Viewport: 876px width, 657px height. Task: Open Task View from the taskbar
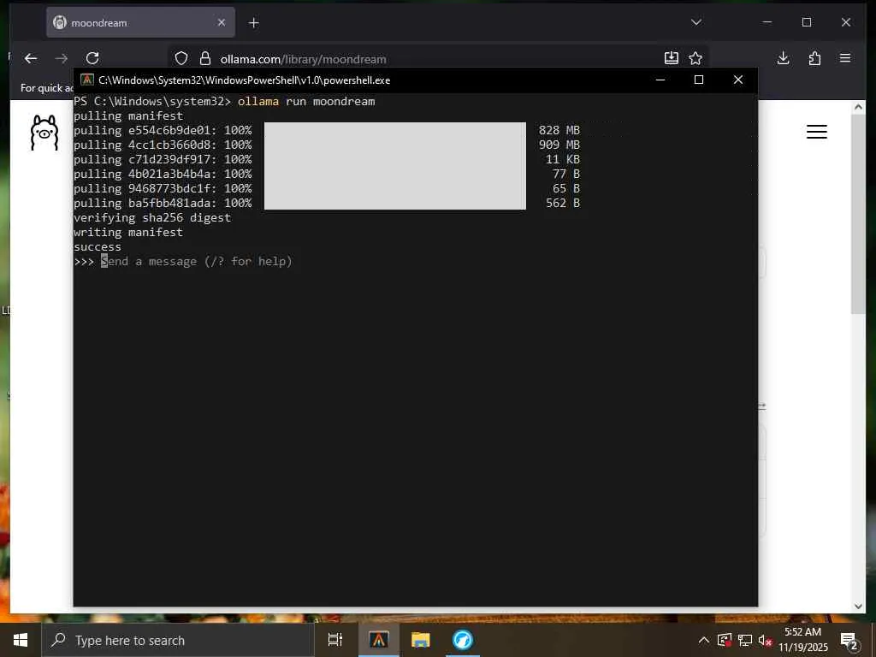[335, 640]
